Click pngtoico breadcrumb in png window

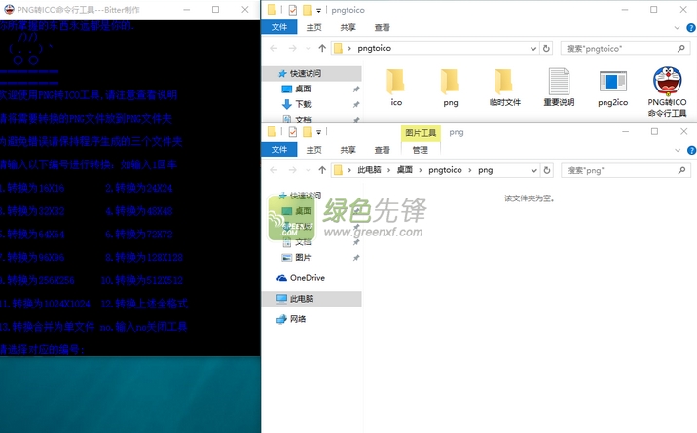click(445, 170)
